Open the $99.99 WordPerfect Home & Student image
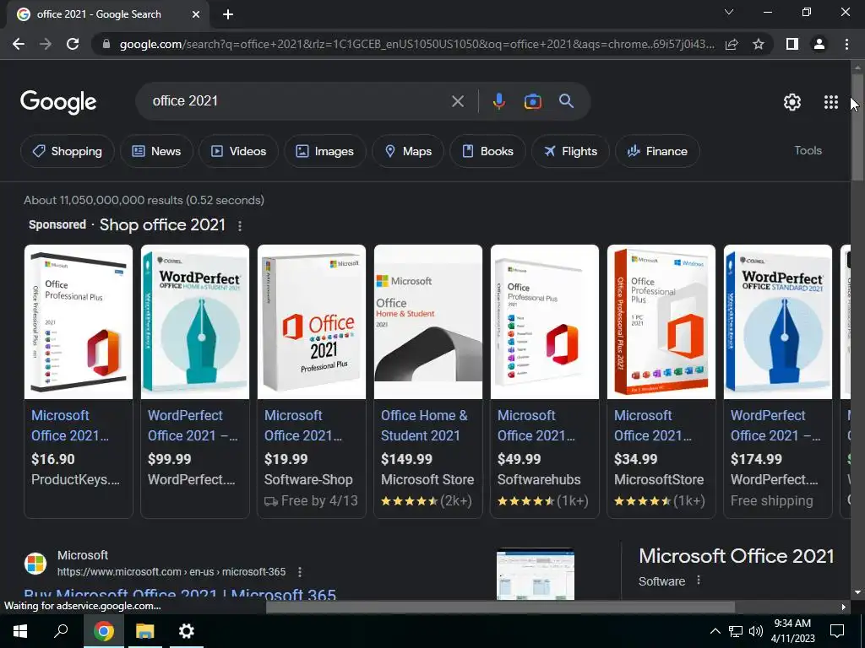Image resolution: width=865 pixels, height=648 pixels. [195, 321]
